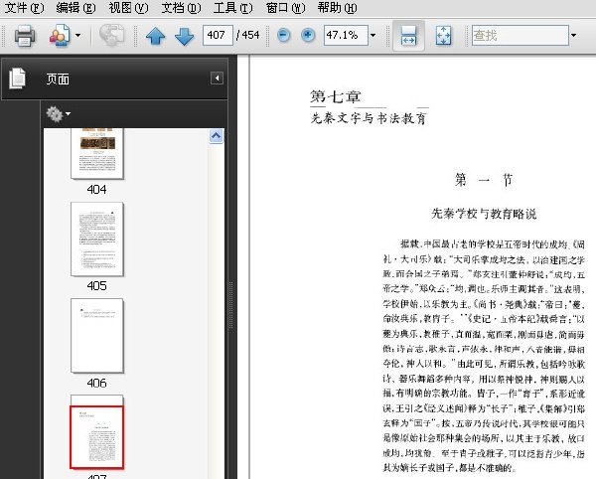Screen dimensions: 596x479
Task: Open the 查找 search options dropdown
Action: coord(573,36)
